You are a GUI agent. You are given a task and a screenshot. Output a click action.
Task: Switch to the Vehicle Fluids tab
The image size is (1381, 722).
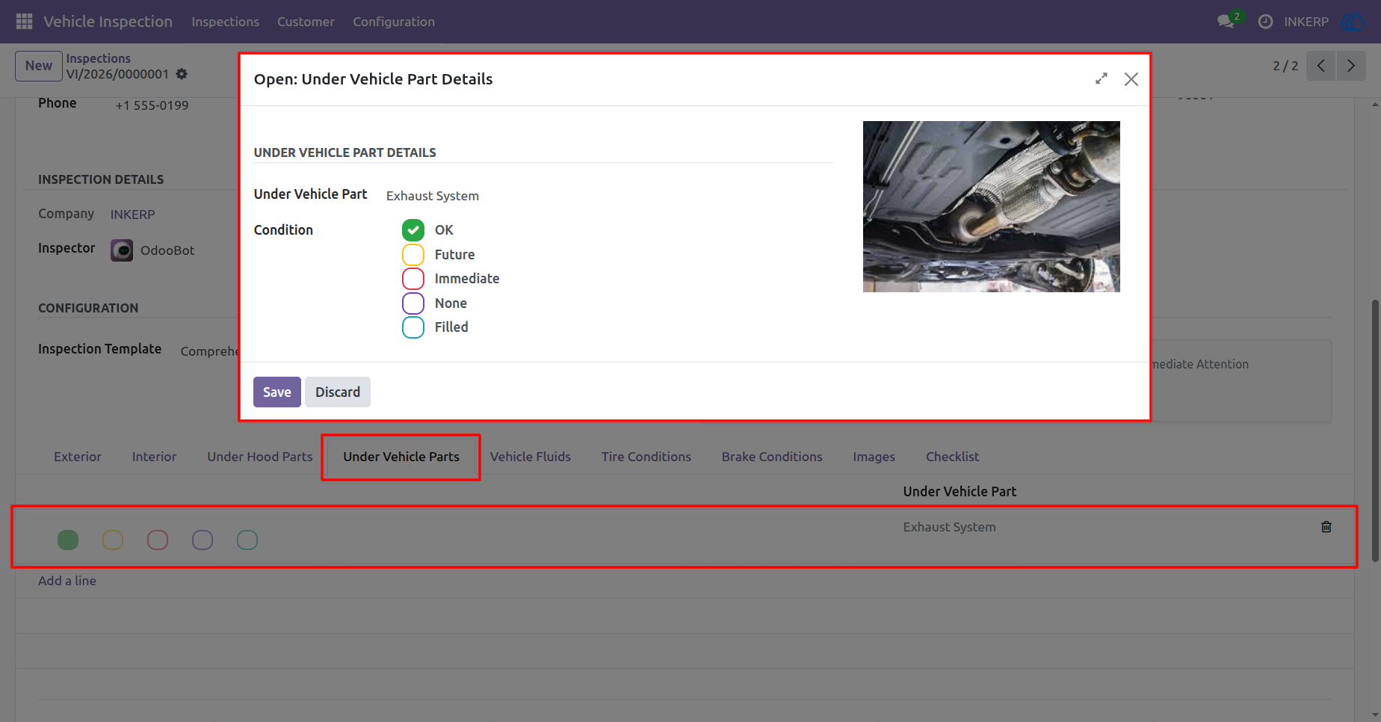tap(531, 457)
